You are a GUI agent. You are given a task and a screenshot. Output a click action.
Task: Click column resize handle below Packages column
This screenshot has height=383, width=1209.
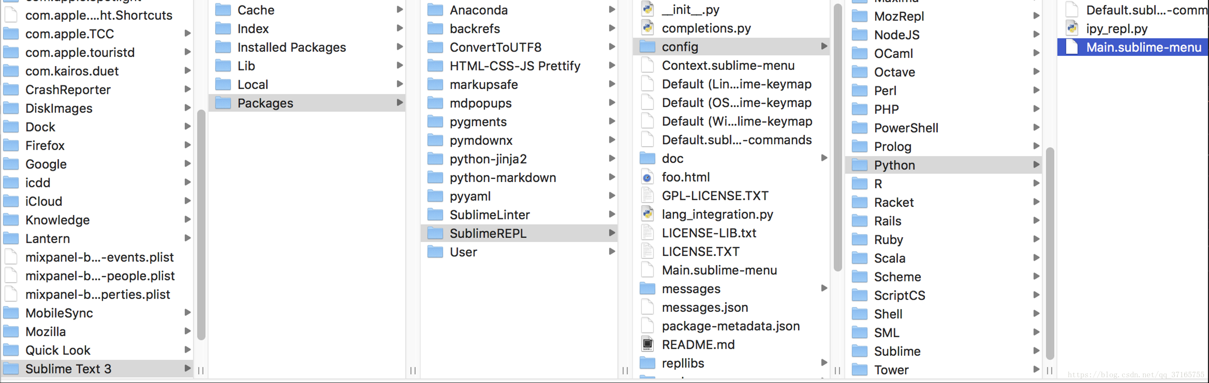click(413, 370)
